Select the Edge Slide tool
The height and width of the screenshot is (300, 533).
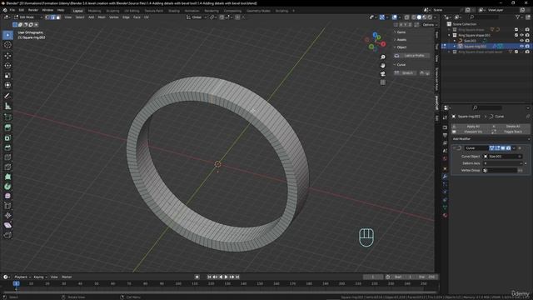click(7, 206)
